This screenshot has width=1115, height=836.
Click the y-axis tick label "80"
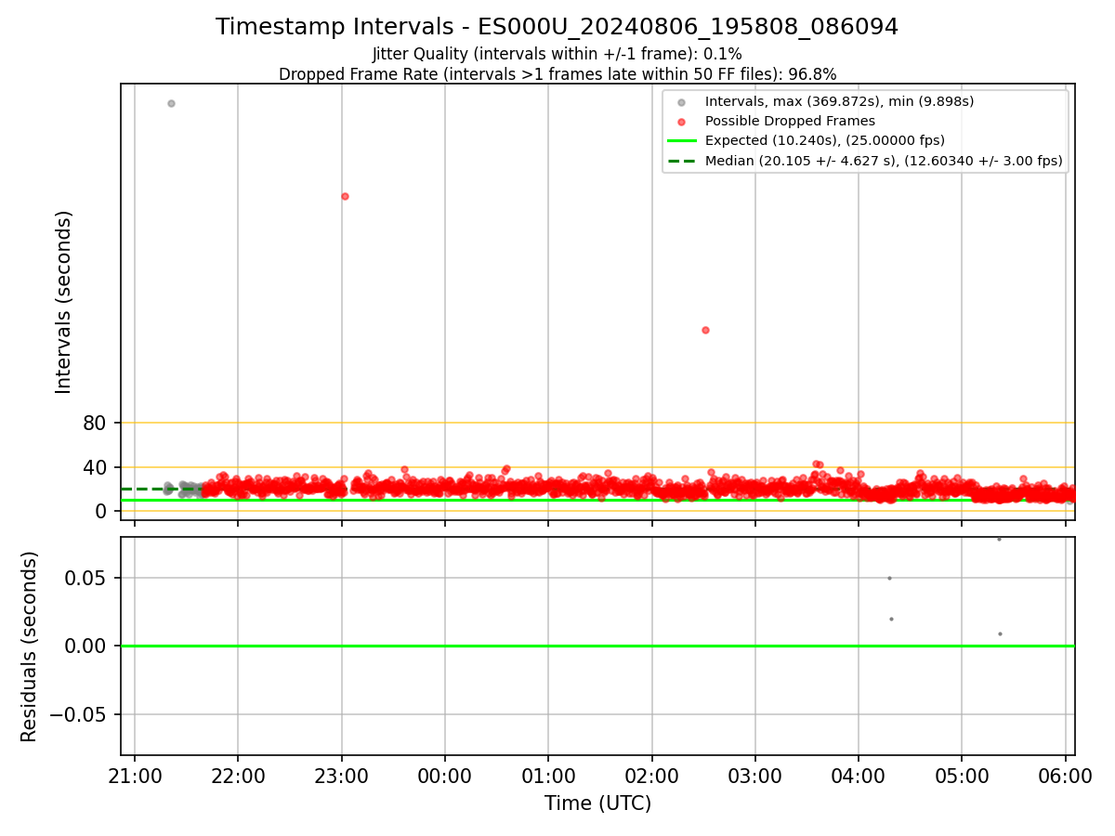coord(97,424)
